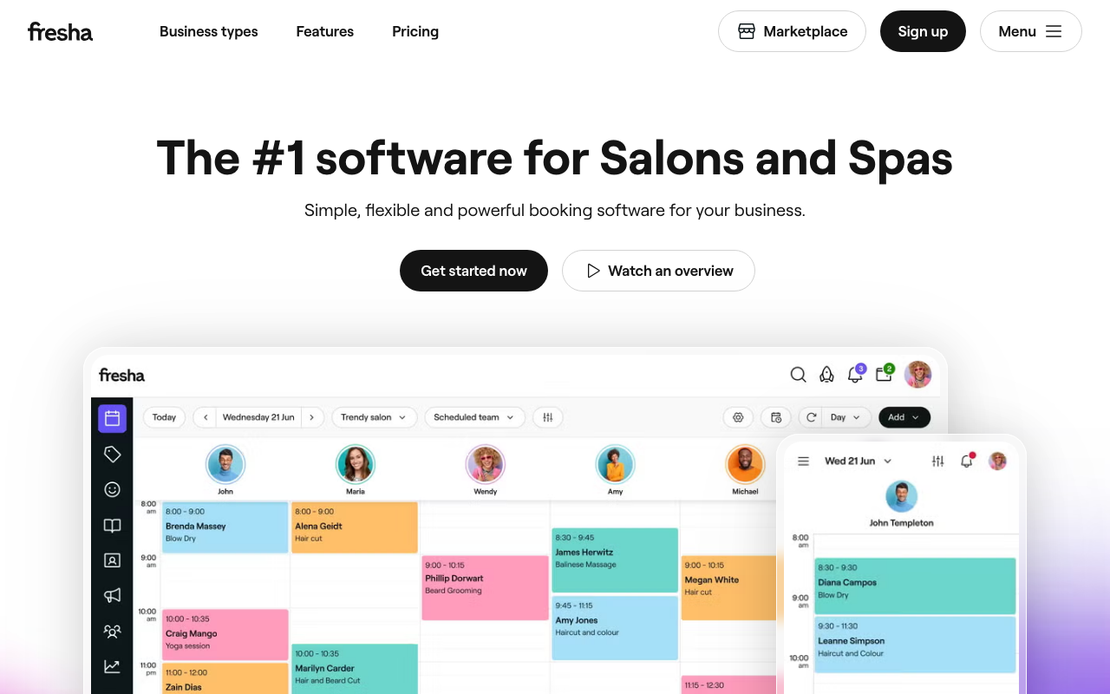The image size is (1110, 694).
Task: Open the notification bell in the mobile view
Action: point(967,461)
